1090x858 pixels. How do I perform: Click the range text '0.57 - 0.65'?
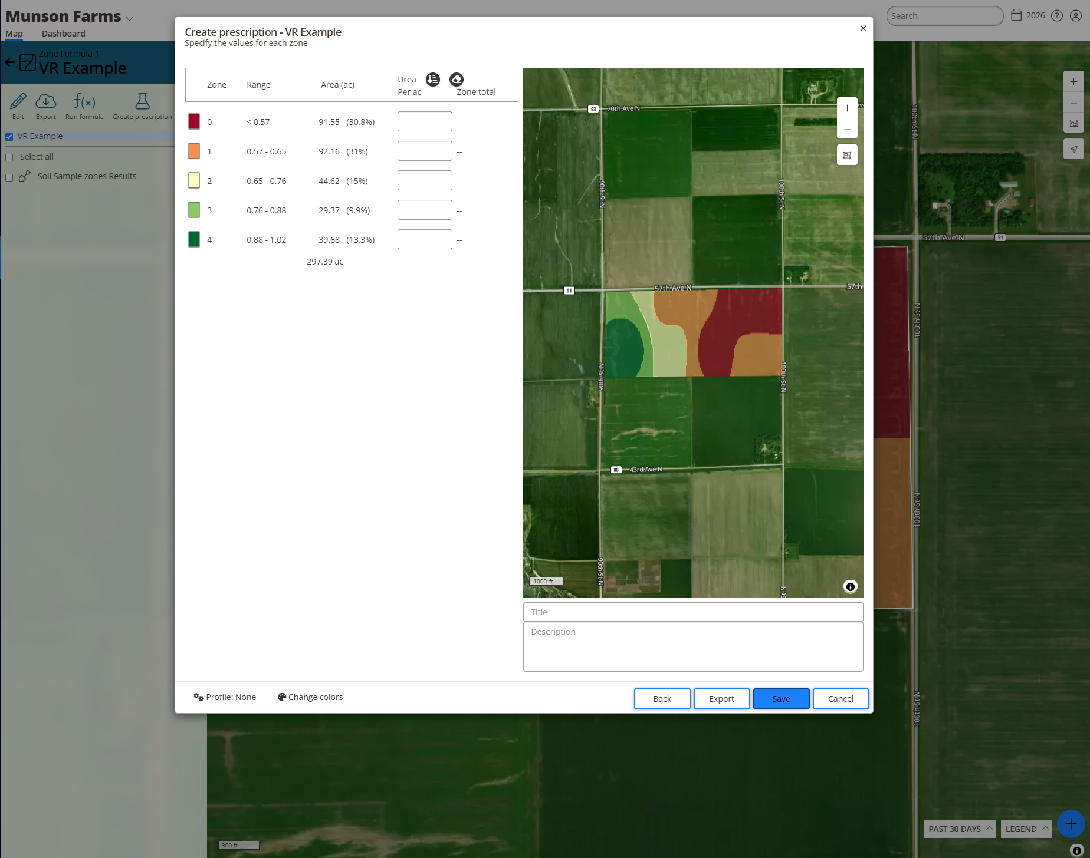coord(267,151)
